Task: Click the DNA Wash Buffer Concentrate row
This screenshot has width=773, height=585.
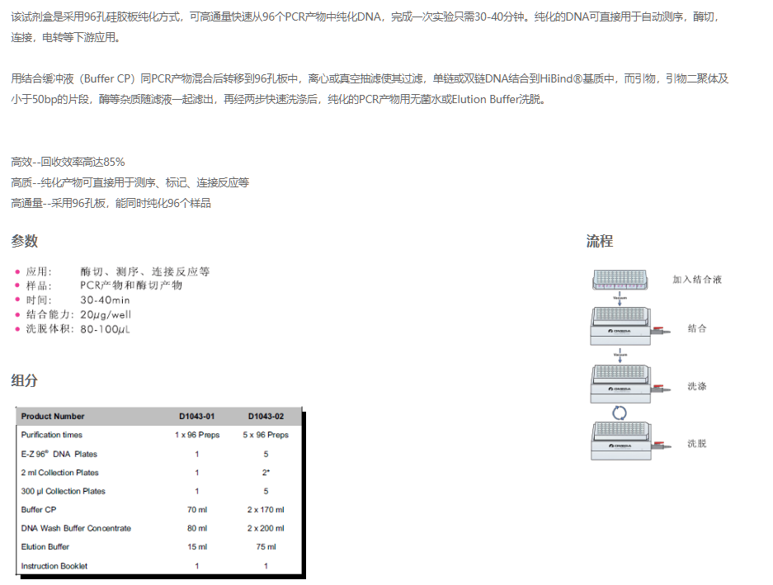Action: point(76,528)
